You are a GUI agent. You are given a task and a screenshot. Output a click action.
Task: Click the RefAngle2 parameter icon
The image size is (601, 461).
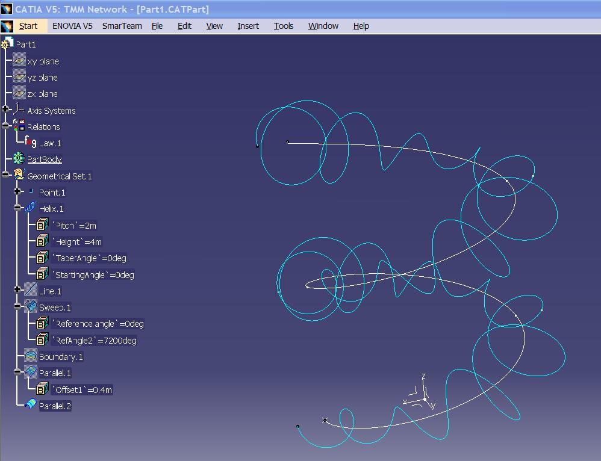(x=42, y=339)
